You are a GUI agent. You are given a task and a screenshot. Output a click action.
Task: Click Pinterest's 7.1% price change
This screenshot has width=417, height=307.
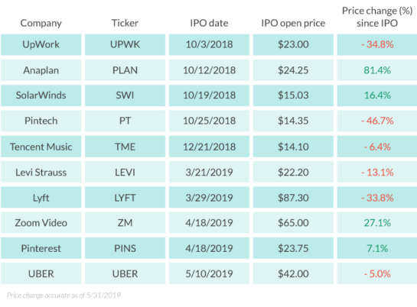click(377, 248)
